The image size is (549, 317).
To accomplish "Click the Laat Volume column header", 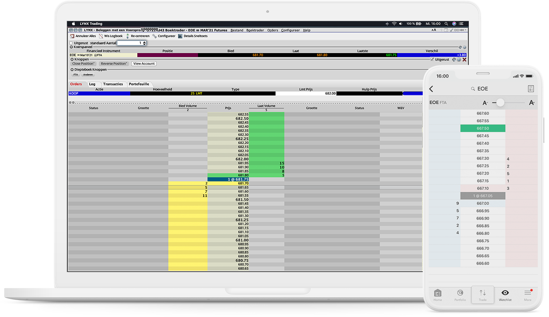I will pyautogui.click(x=266, y=106).
